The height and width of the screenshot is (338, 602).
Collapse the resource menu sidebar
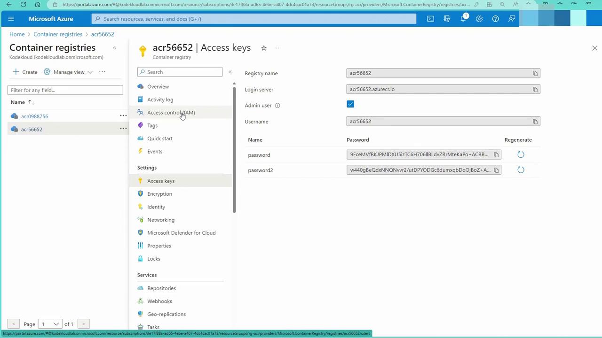(230, 72)
